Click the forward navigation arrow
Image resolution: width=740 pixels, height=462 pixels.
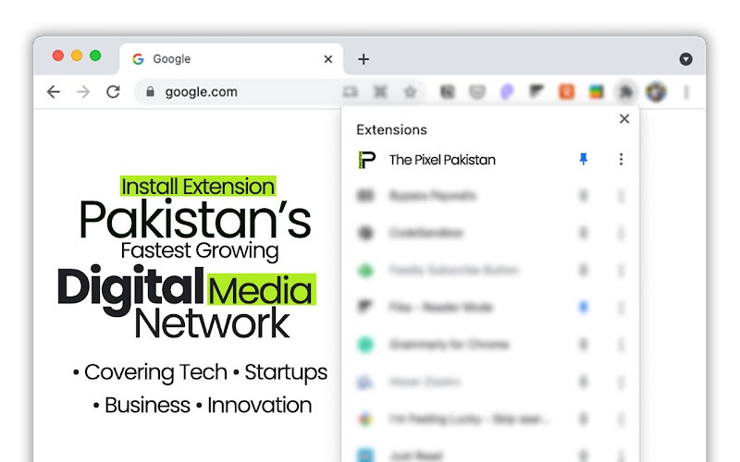coord(83,91)
